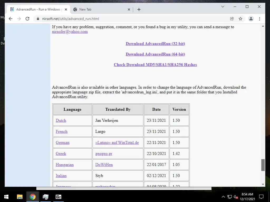270x202 pixels.
Task: Select the Largo translator cell
Action: (x=118, y=132)
